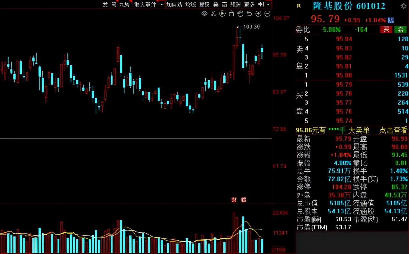The height and width of the screenshot is (254, 409).
Task: Zoom out with the minus circle icon
Action: pos(267,13)
